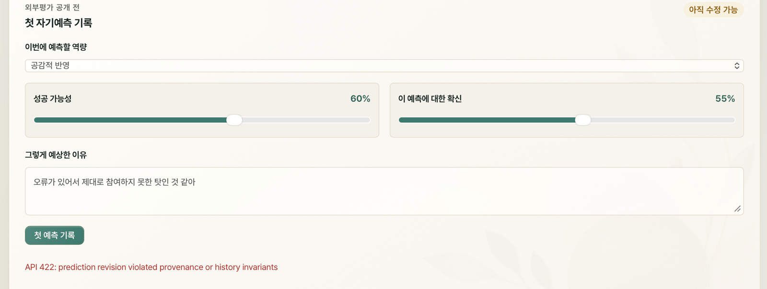767x289 pixels.
Task: Click the 이번에 예측할 역량 field label
Action: pos(56,47)
